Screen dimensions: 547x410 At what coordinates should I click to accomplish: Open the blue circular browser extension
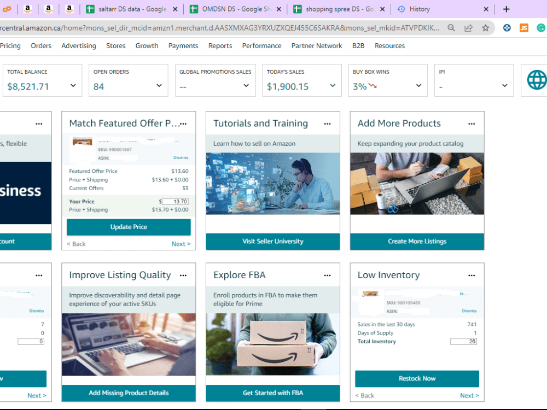click(x=507, y=28)
